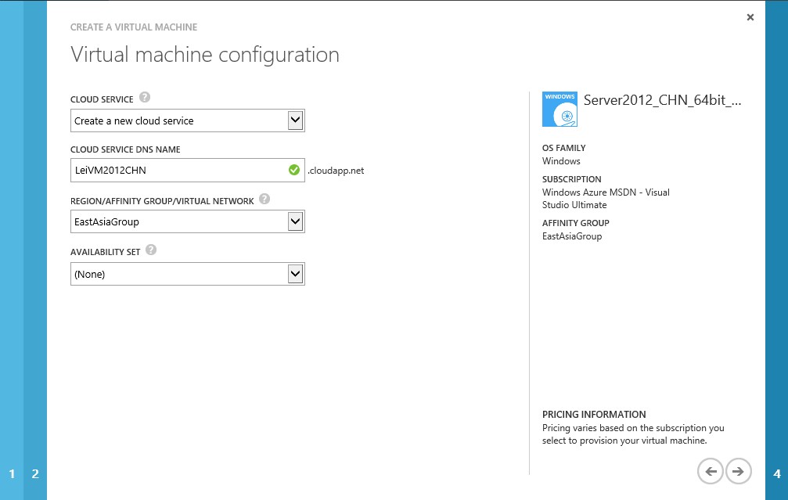Jump to wizard step 1
Viewport: 788px width, 500px height.
coord(12,474)
